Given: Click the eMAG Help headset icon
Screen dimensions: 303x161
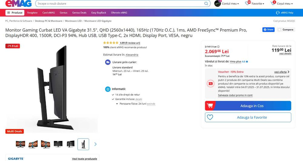Looking at the screenshot, I should 278,12.
